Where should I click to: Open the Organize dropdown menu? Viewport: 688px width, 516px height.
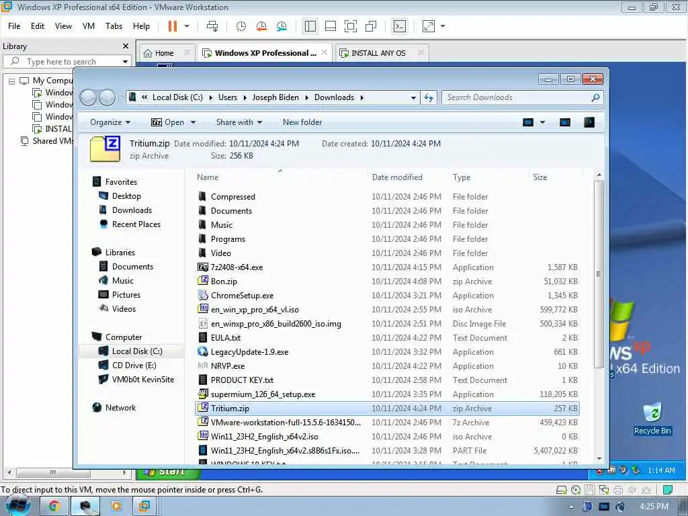(x=110, y=122)
